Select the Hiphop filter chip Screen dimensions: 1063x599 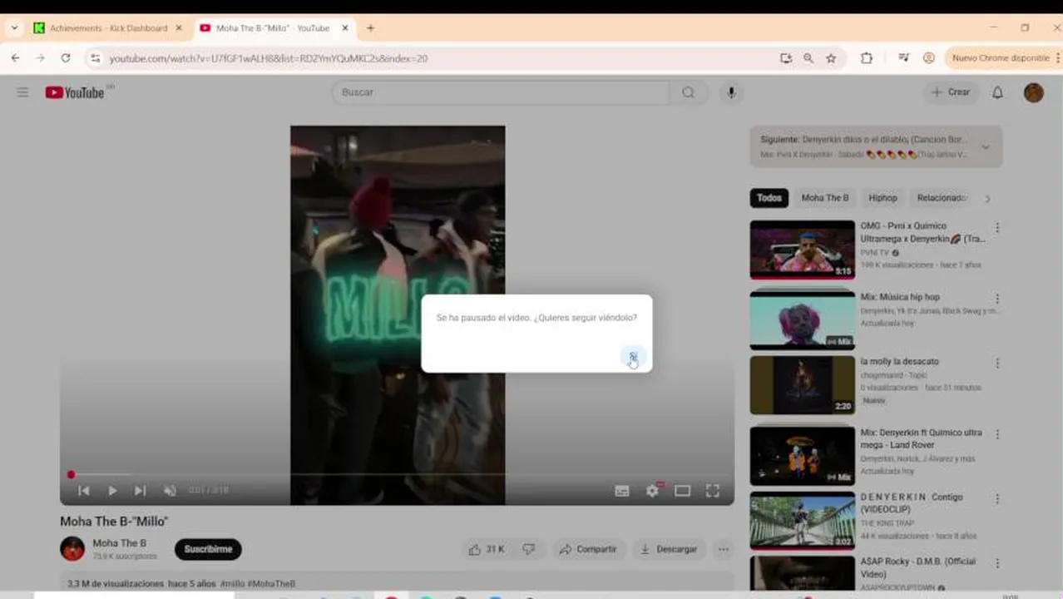pyautogui.click(x=883, y=198)
